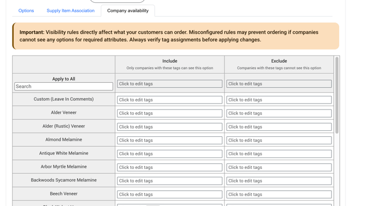
Task: Edit Include tags for Antique White Melamine
Action: coord(170,154)
